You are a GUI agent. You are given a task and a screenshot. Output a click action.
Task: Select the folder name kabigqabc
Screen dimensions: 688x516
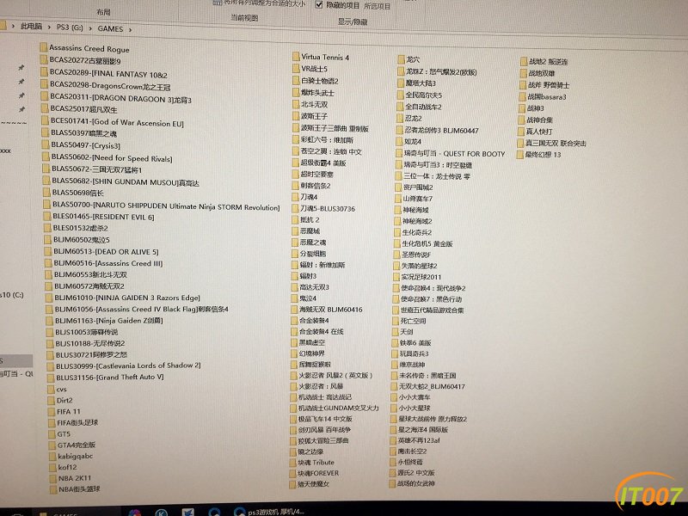(76, 456)
